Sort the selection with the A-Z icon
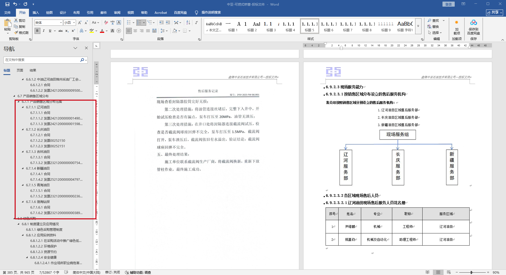 click(188, 23)
